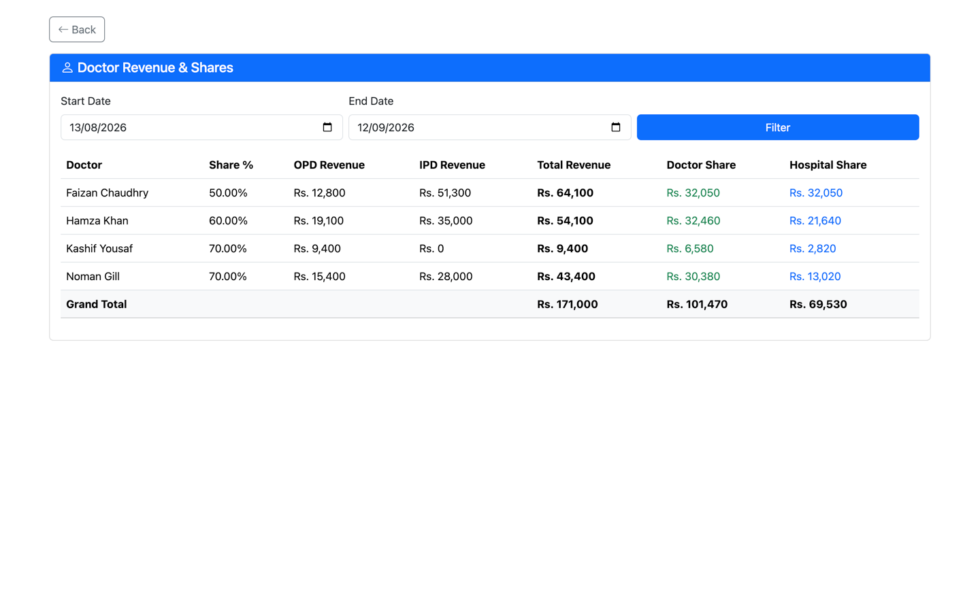This screenshot has width=980, height=612.
Task: Click Kashif Yousaf's OPD revenue Rs. 9,400
Action: [x=317, y=248]
